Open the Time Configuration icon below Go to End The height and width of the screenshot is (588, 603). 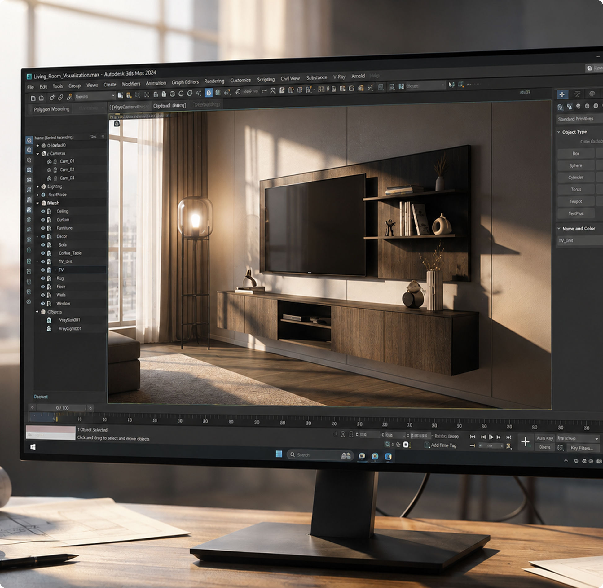[508, 446]
